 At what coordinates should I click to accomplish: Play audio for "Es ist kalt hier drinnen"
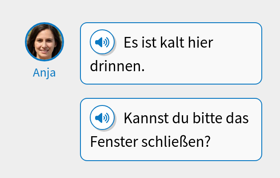[x=102, y=42]
